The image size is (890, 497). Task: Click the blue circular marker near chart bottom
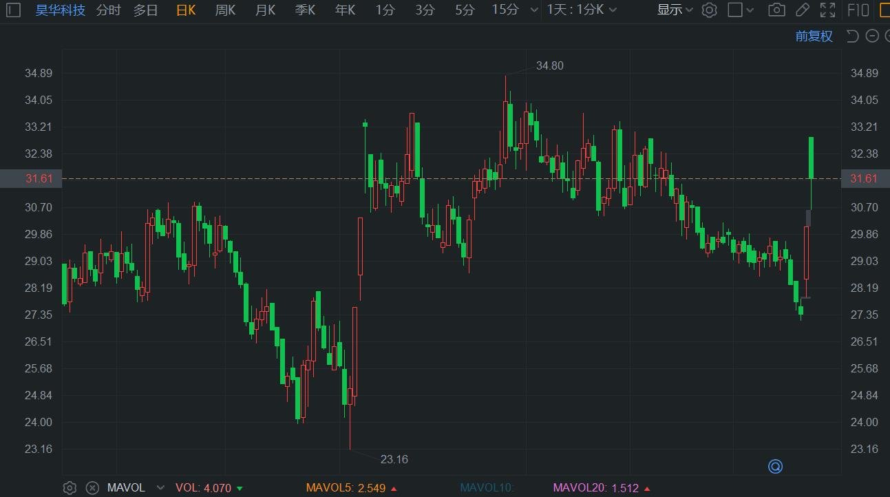coord(775,467)
